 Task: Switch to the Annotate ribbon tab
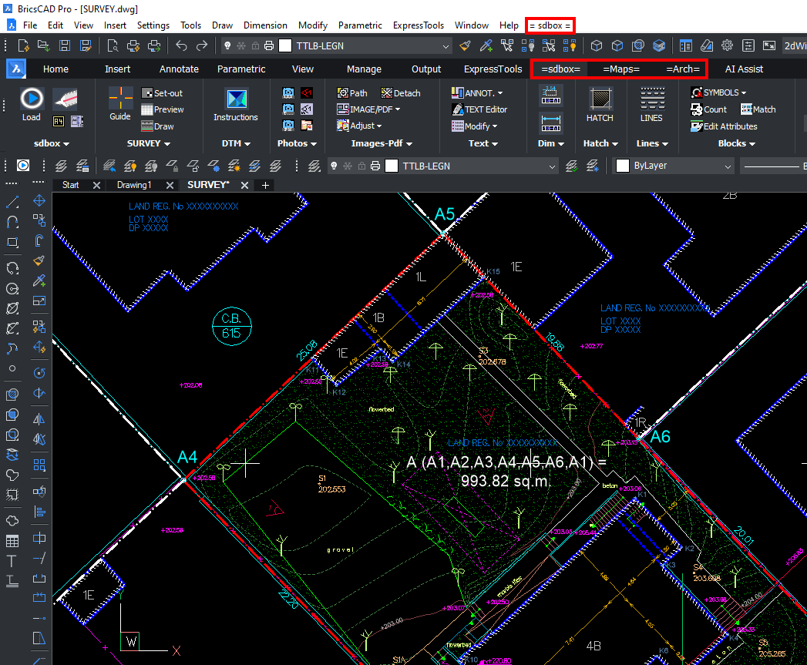[179, 69]
